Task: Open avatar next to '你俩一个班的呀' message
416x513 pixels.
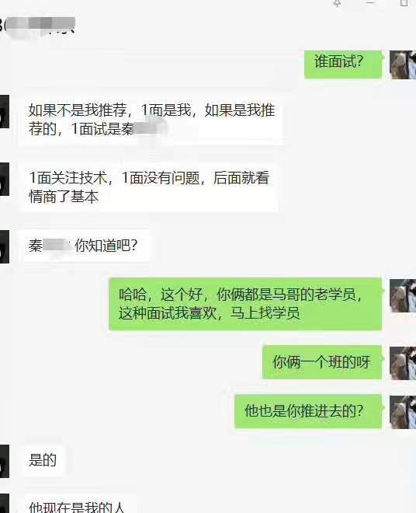Action: (403, 363)
